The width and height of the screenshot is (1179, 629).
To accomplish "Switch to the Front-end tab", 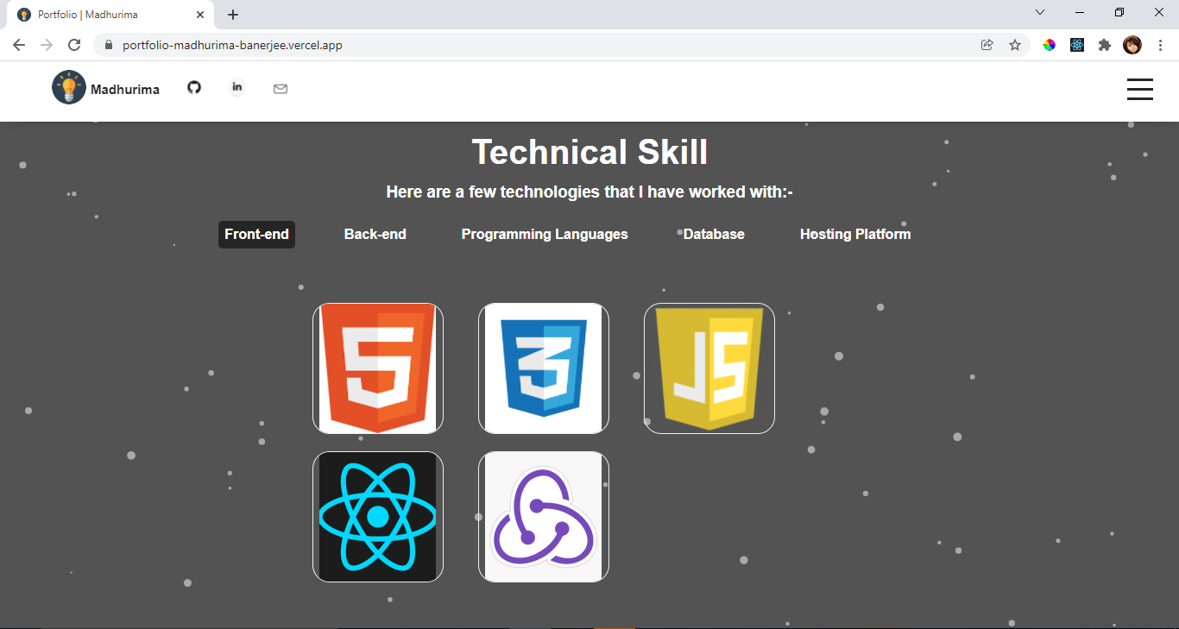I will coord(256,235).
